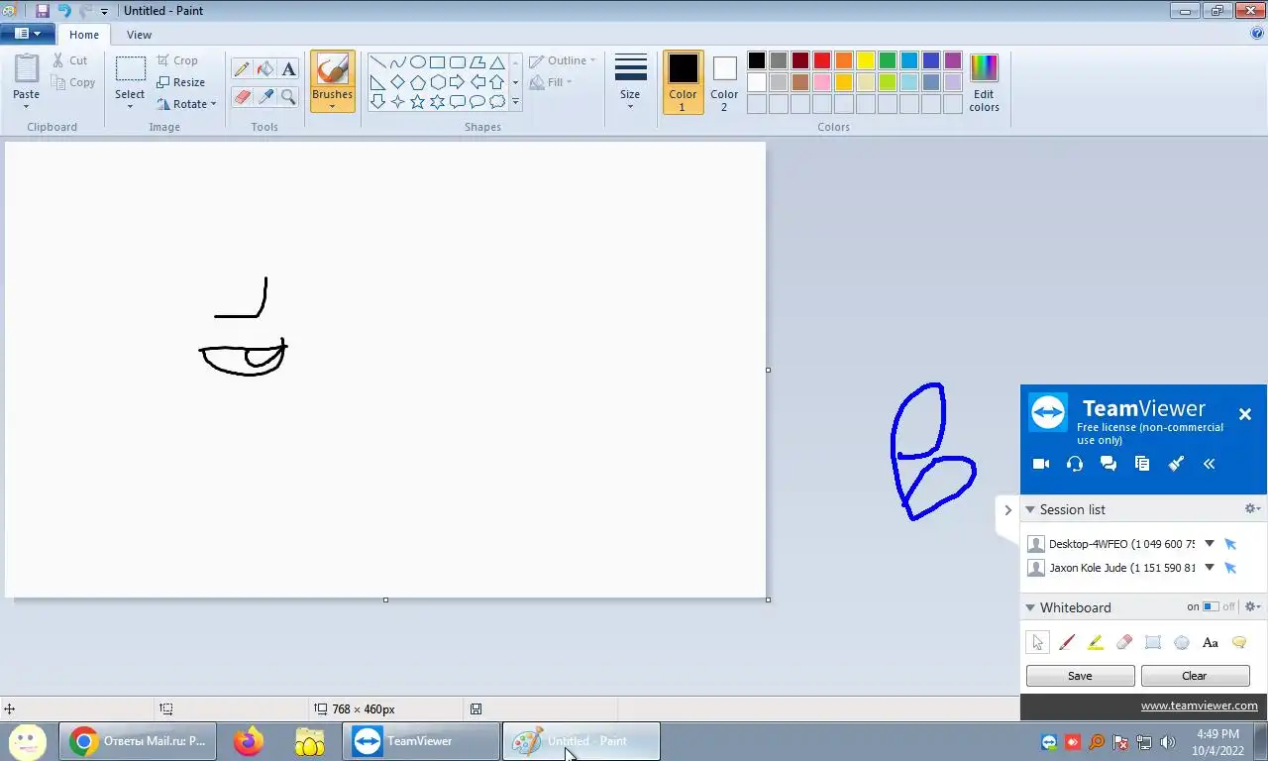The width and height of the screenshot is (1268, 761).
Task: Toggle remote control arrow for Jaxon Kole Jude
Action: [1230, 568]
